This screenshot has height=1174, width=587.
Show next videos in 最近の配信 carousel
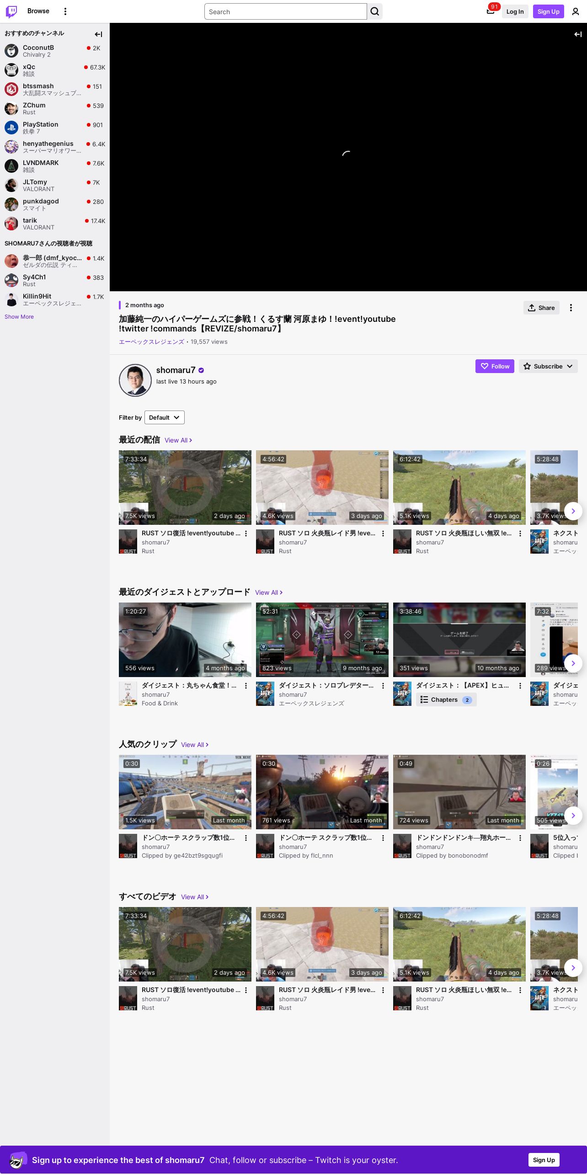point(573,511)
